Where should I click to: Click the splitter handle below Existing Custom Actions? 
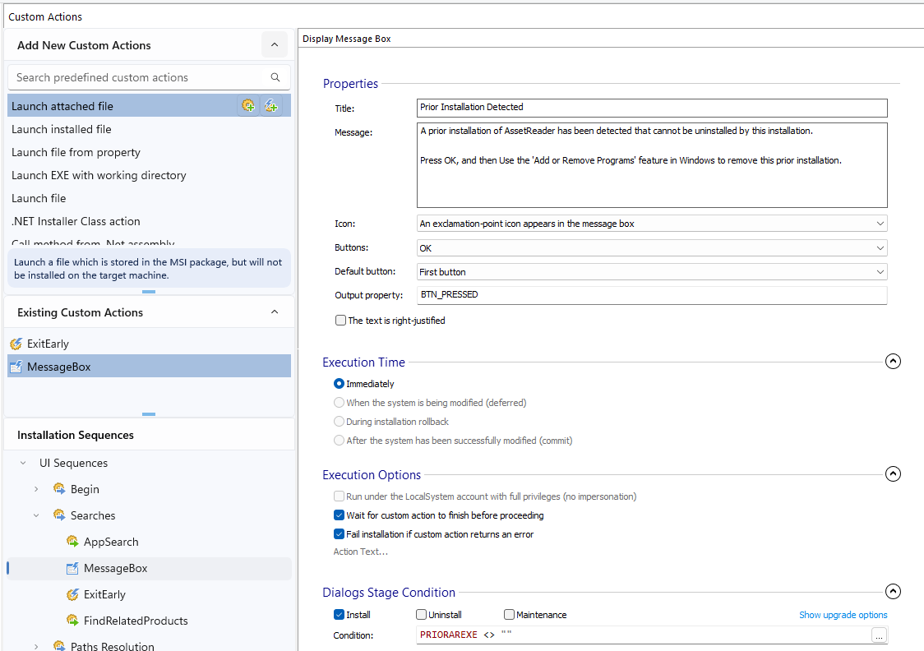[x=149, y=414]
